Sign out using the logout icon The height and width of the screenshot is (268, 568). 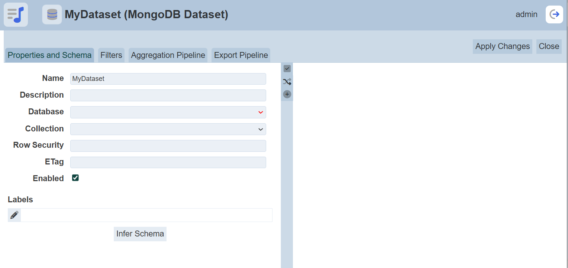coord(554,14)
